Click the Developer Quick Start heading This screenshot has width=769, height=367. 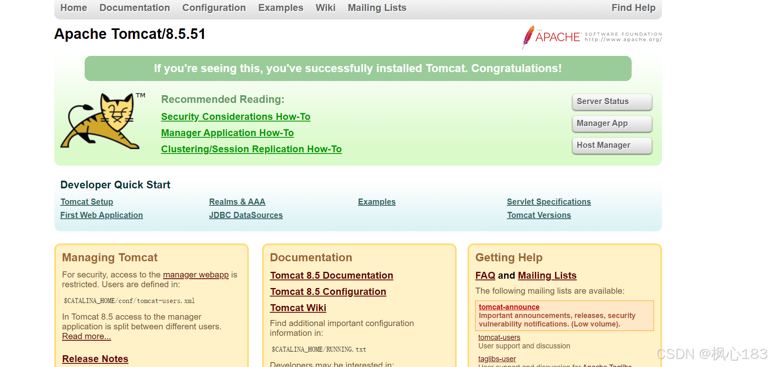[115, 185]
